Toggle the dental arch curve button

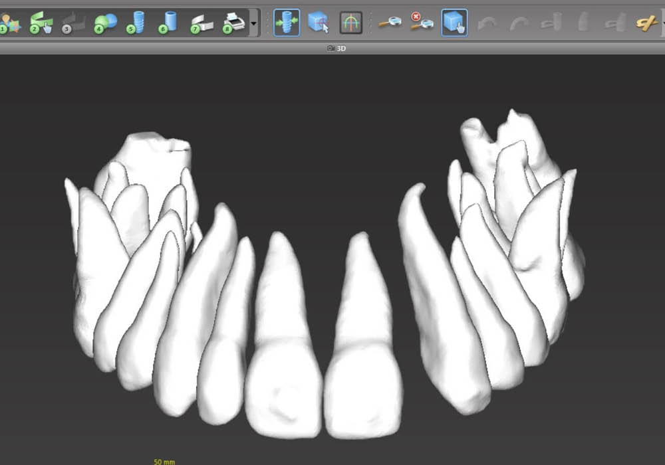(x=350, y=23)
